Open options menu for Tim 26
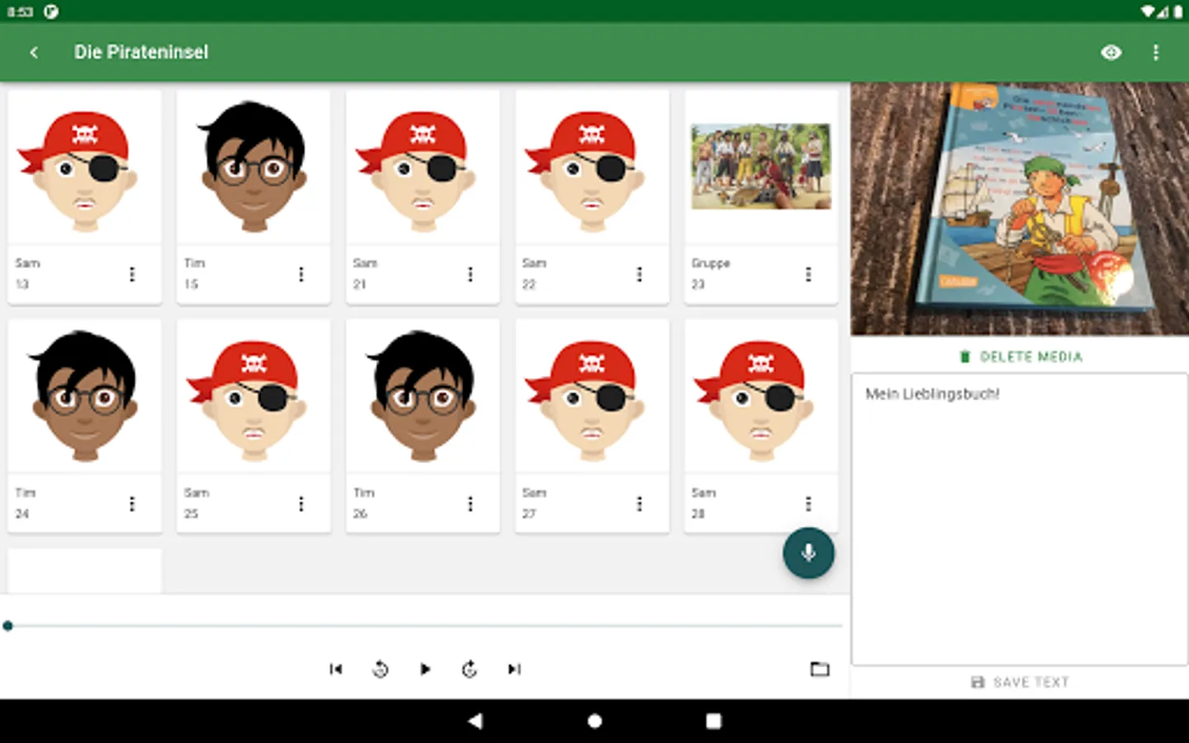The image size is (1189, 743). click(x=471, y=504)
